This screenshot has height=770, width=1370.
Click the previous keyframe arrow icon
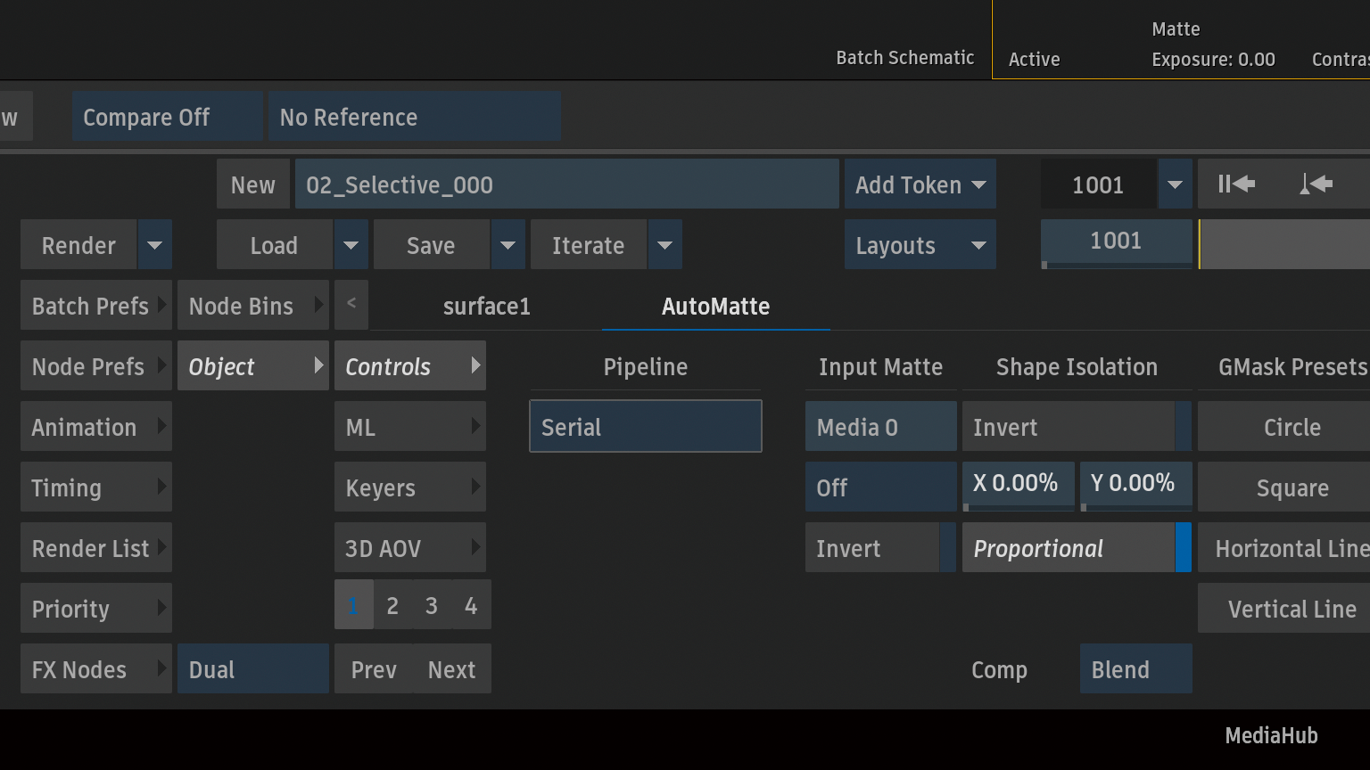pyautogui.click(x=1316, y=184)
